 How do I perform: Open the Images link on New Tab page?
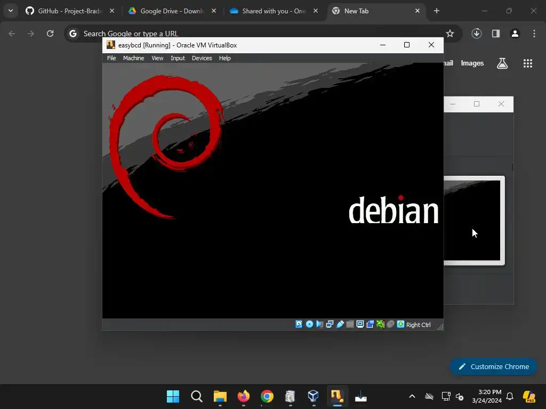(x=472, y=63)
